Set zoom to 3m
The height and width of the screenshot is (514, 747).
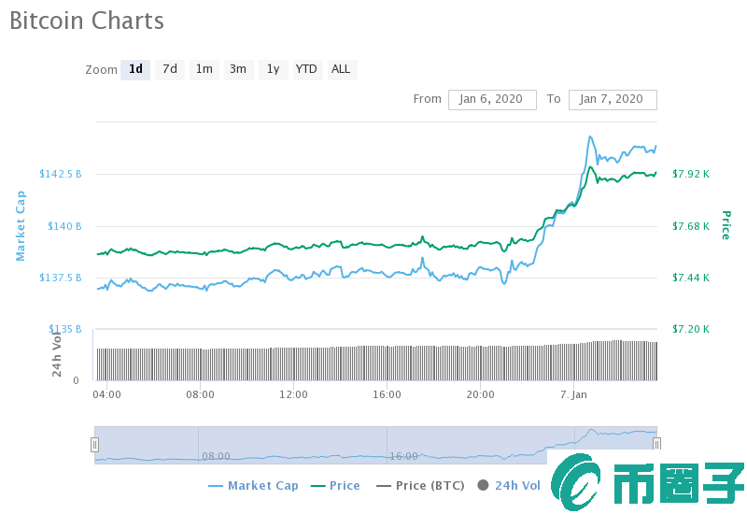(x=238, y=69)
